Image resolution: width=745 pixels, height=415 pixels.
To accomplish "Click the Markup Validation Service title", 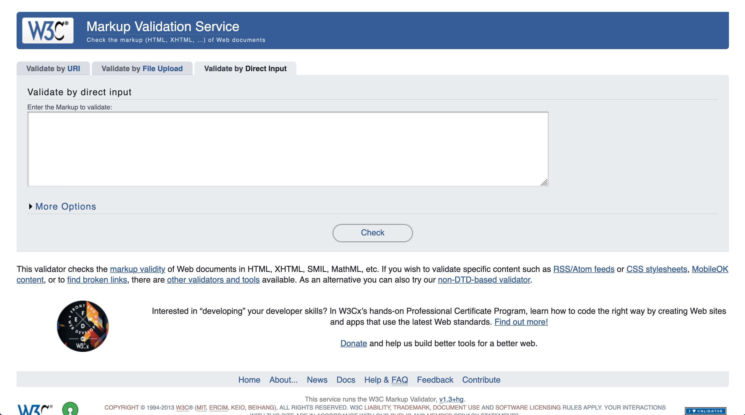I will coord(163,27).
